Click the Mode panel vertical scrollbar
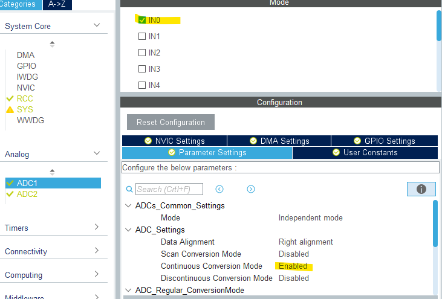This screenshot has height=299, width=442. click(x=439, y=25)
